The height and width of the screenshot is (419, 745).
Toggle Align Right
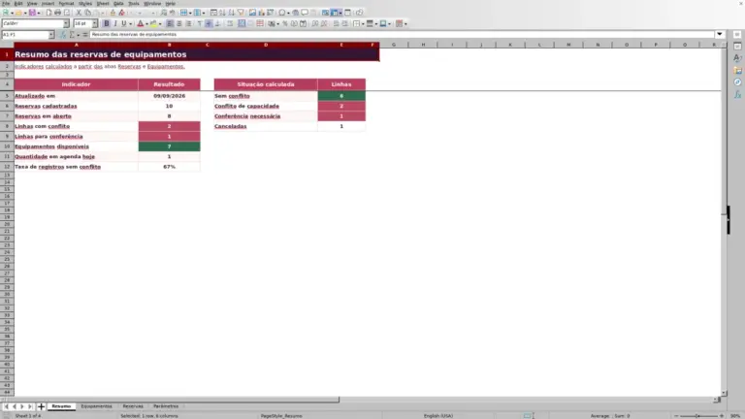click(x=188, y=23)
